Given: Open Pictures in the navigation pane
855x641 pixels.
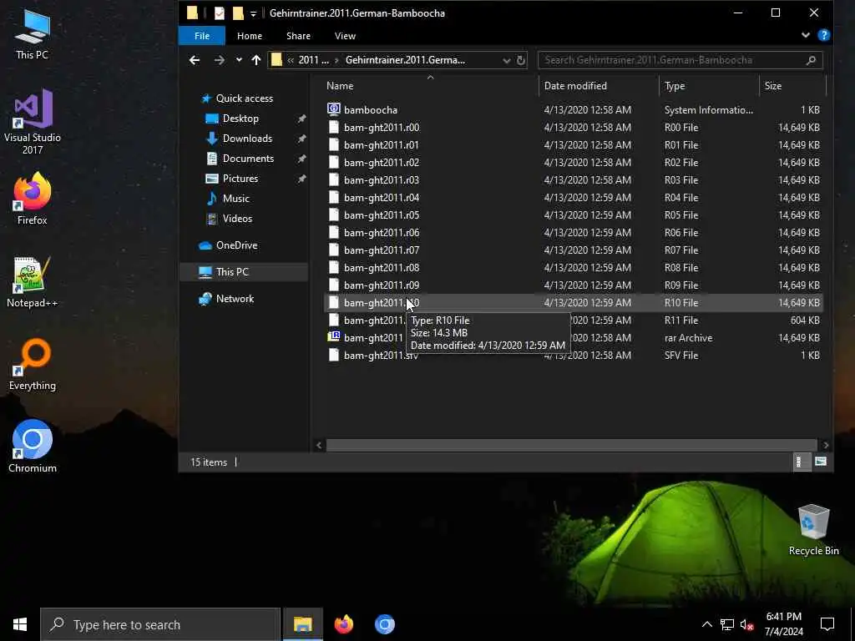Looking at the screenshot, I should 240,179.
